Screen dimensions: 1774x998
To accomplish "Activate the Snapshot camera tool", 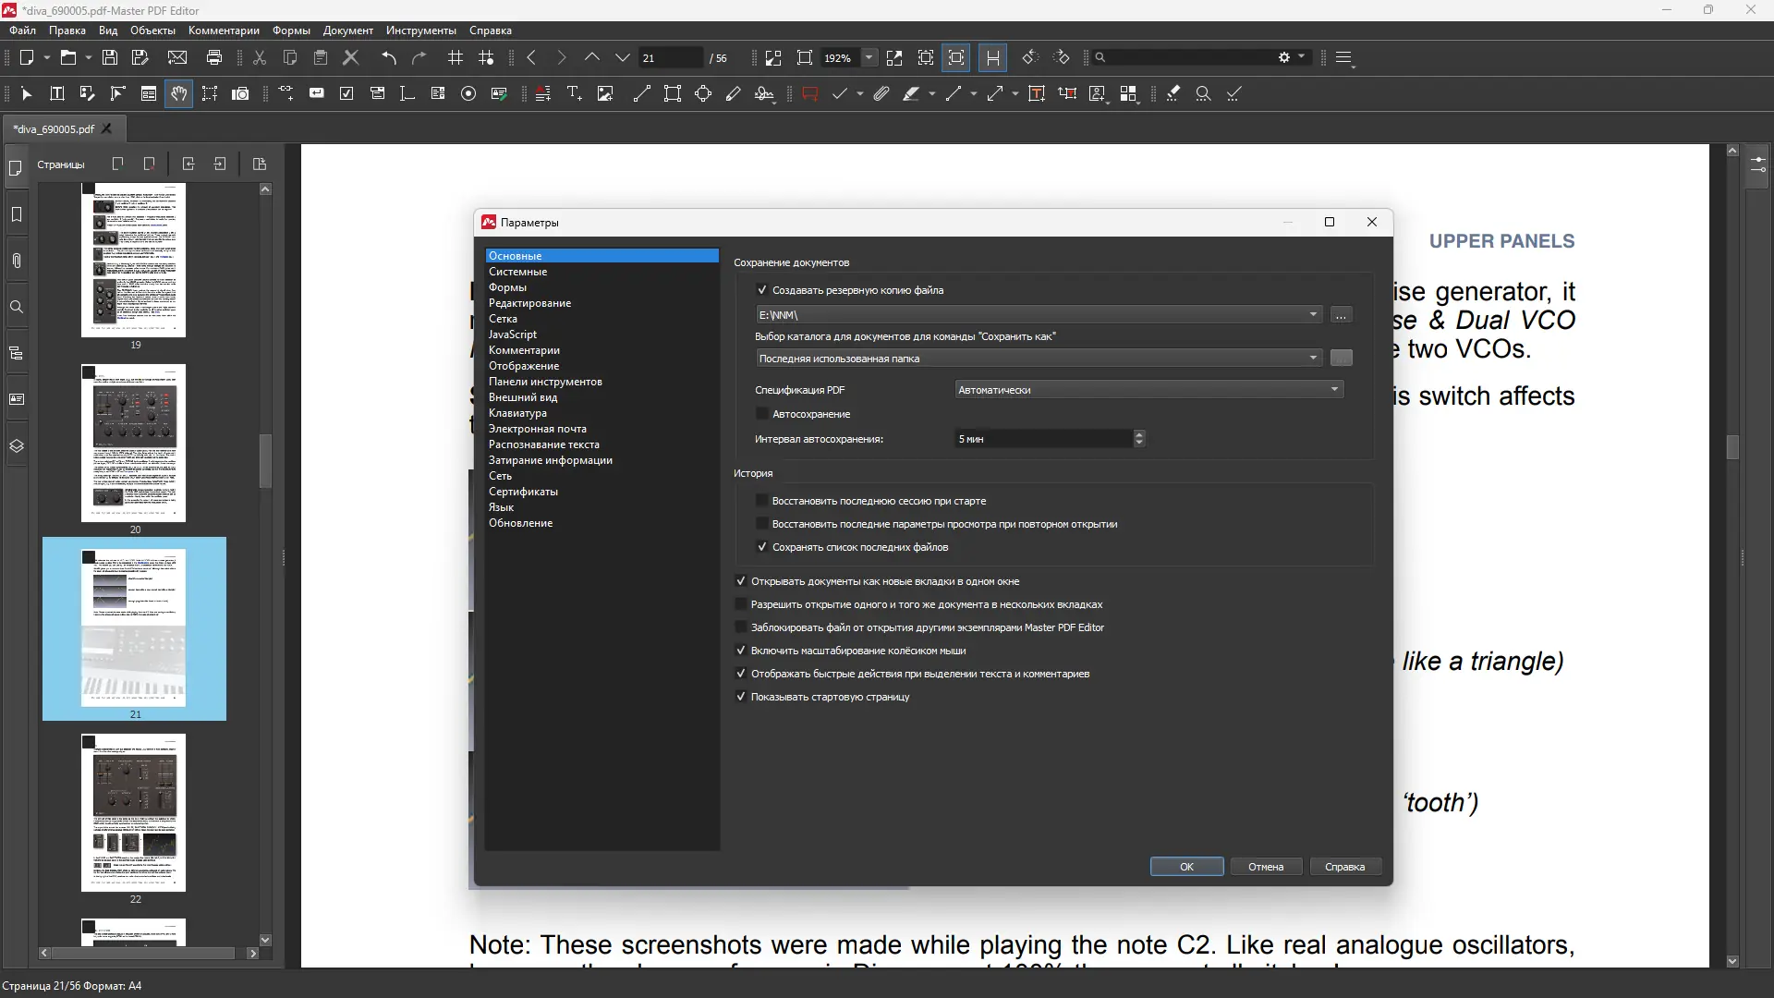I will tap(240, 93).
